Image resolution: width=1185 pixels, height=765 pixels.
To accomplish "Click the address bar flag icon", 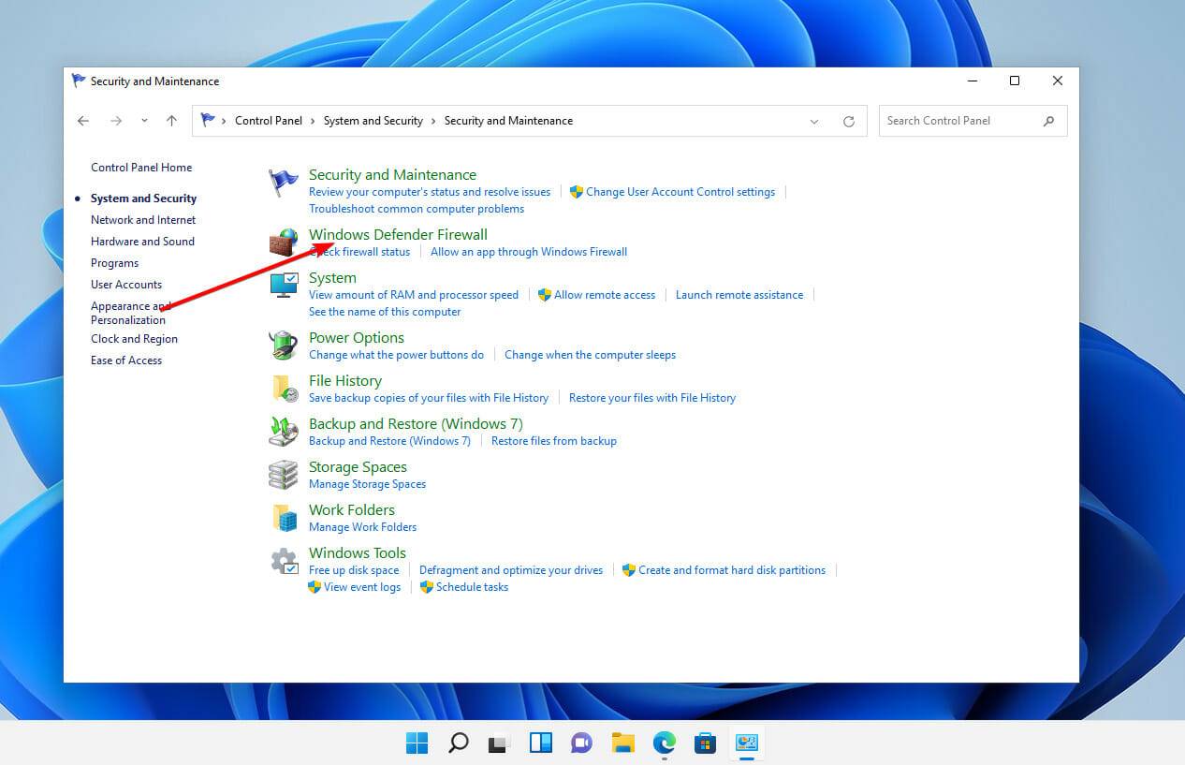I will tap(208, 120).
